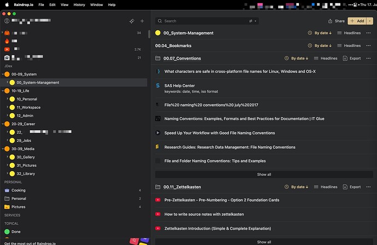
Task: Open the Window menu
Action: click(x=96, y=5)
